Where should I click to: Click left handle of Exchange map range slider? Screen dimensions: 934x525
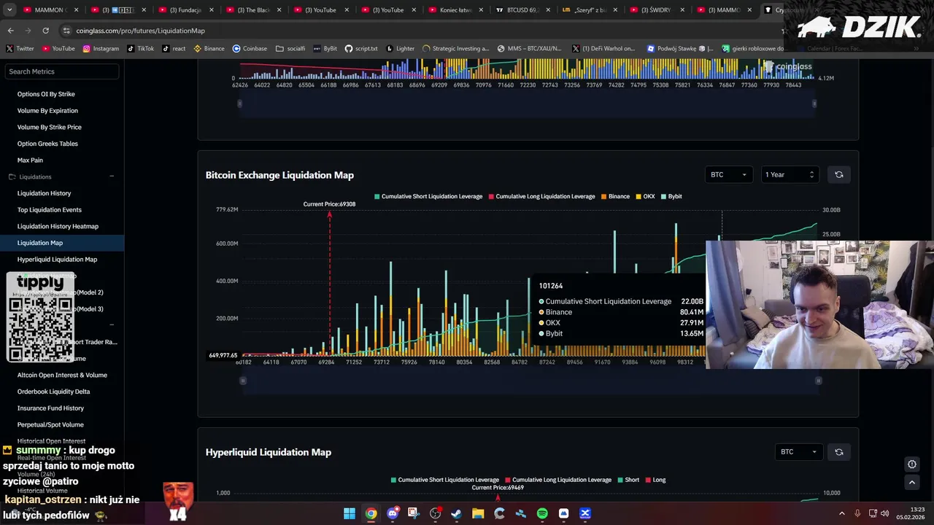243,381
